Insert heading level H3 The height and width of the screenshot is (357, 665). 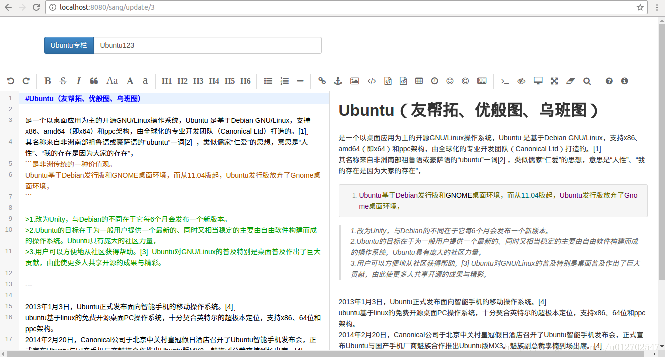[x=198, y=81]
